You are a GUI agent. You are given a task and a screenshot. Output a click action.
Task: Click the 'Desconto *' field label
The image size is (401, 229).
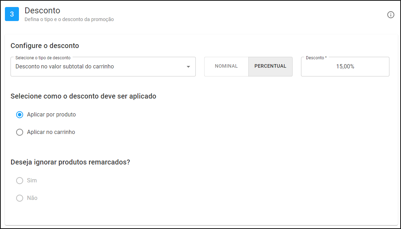316,58
